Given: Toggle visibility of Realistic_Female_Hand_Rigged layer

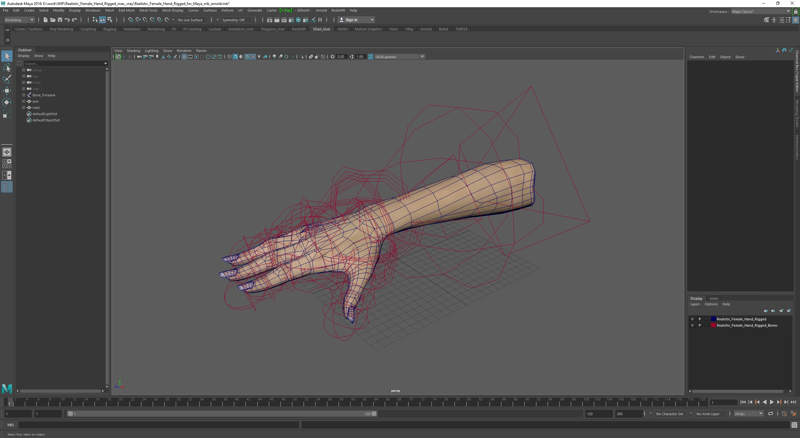Looking at the screenshot, I should 692,319.
